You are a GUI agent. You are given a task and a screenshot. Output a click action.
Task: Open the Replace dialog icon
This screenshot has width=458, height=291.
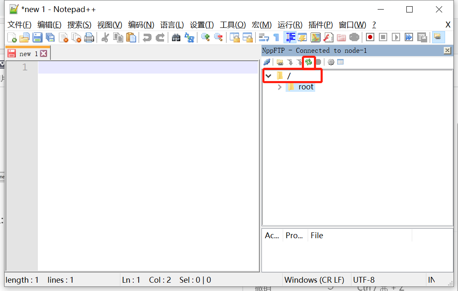(x=189, y=37)
